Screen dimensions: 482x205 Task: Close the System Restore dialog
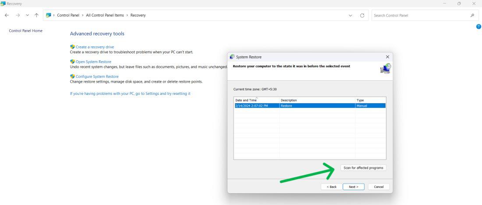pyautogui.click(x=387, y=57)
